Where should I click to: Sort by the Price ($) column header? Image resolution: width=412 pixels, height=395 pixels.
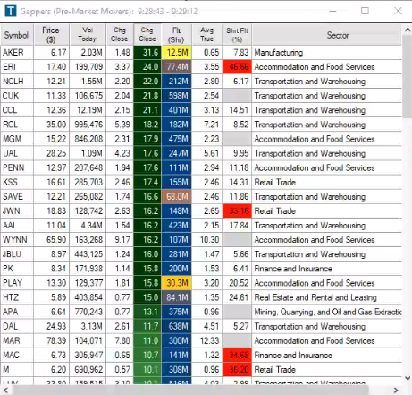tap(51, 35)
